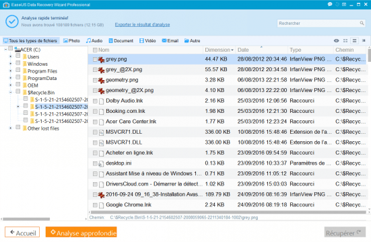Viewport: 371px width, 242px height.
Task: Click the Récupérer button
Action: click(x=345, y=233)
